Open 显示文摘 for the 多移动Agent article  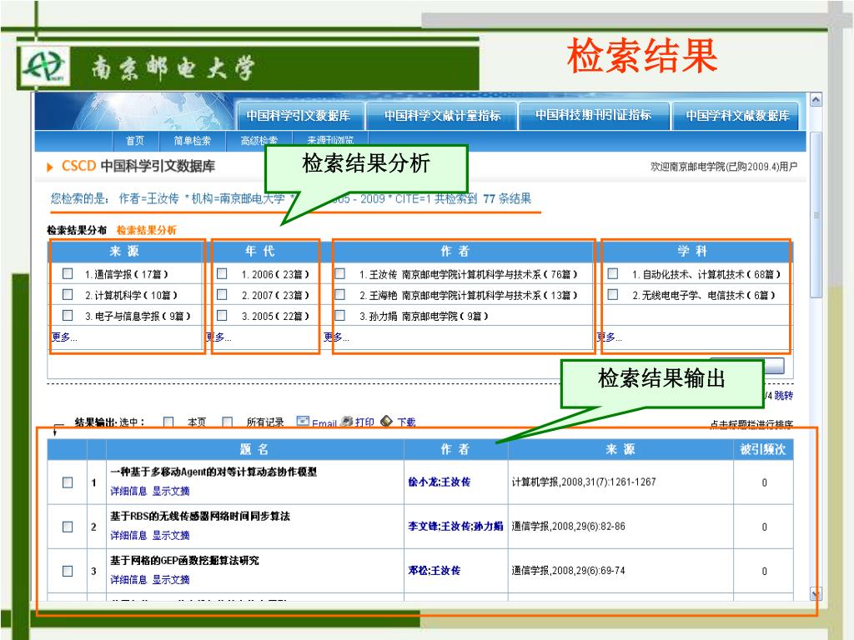[x=171, y=491]
